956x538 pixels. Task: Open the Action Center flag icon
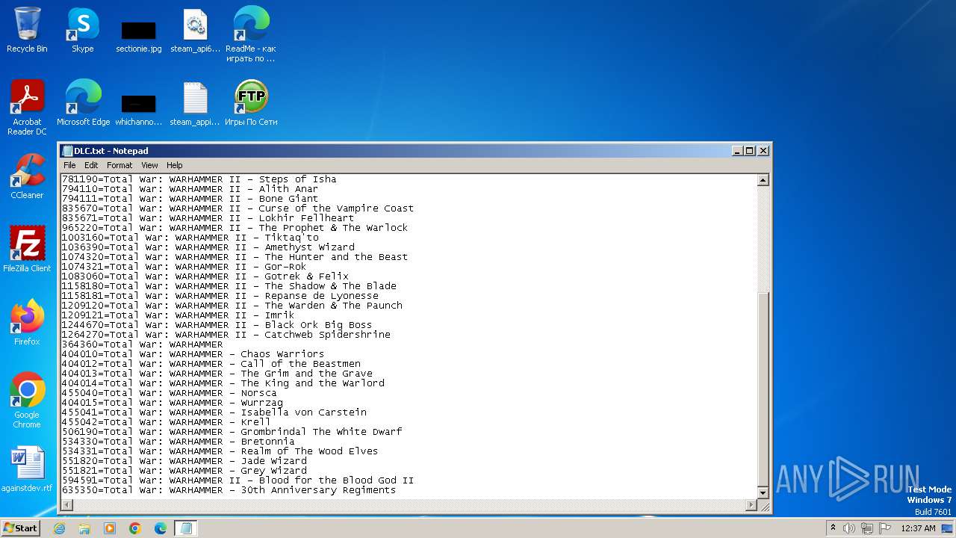click(x=885, y=528)
